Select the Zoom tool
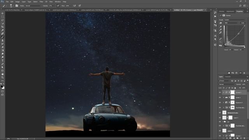 (2, 77)
